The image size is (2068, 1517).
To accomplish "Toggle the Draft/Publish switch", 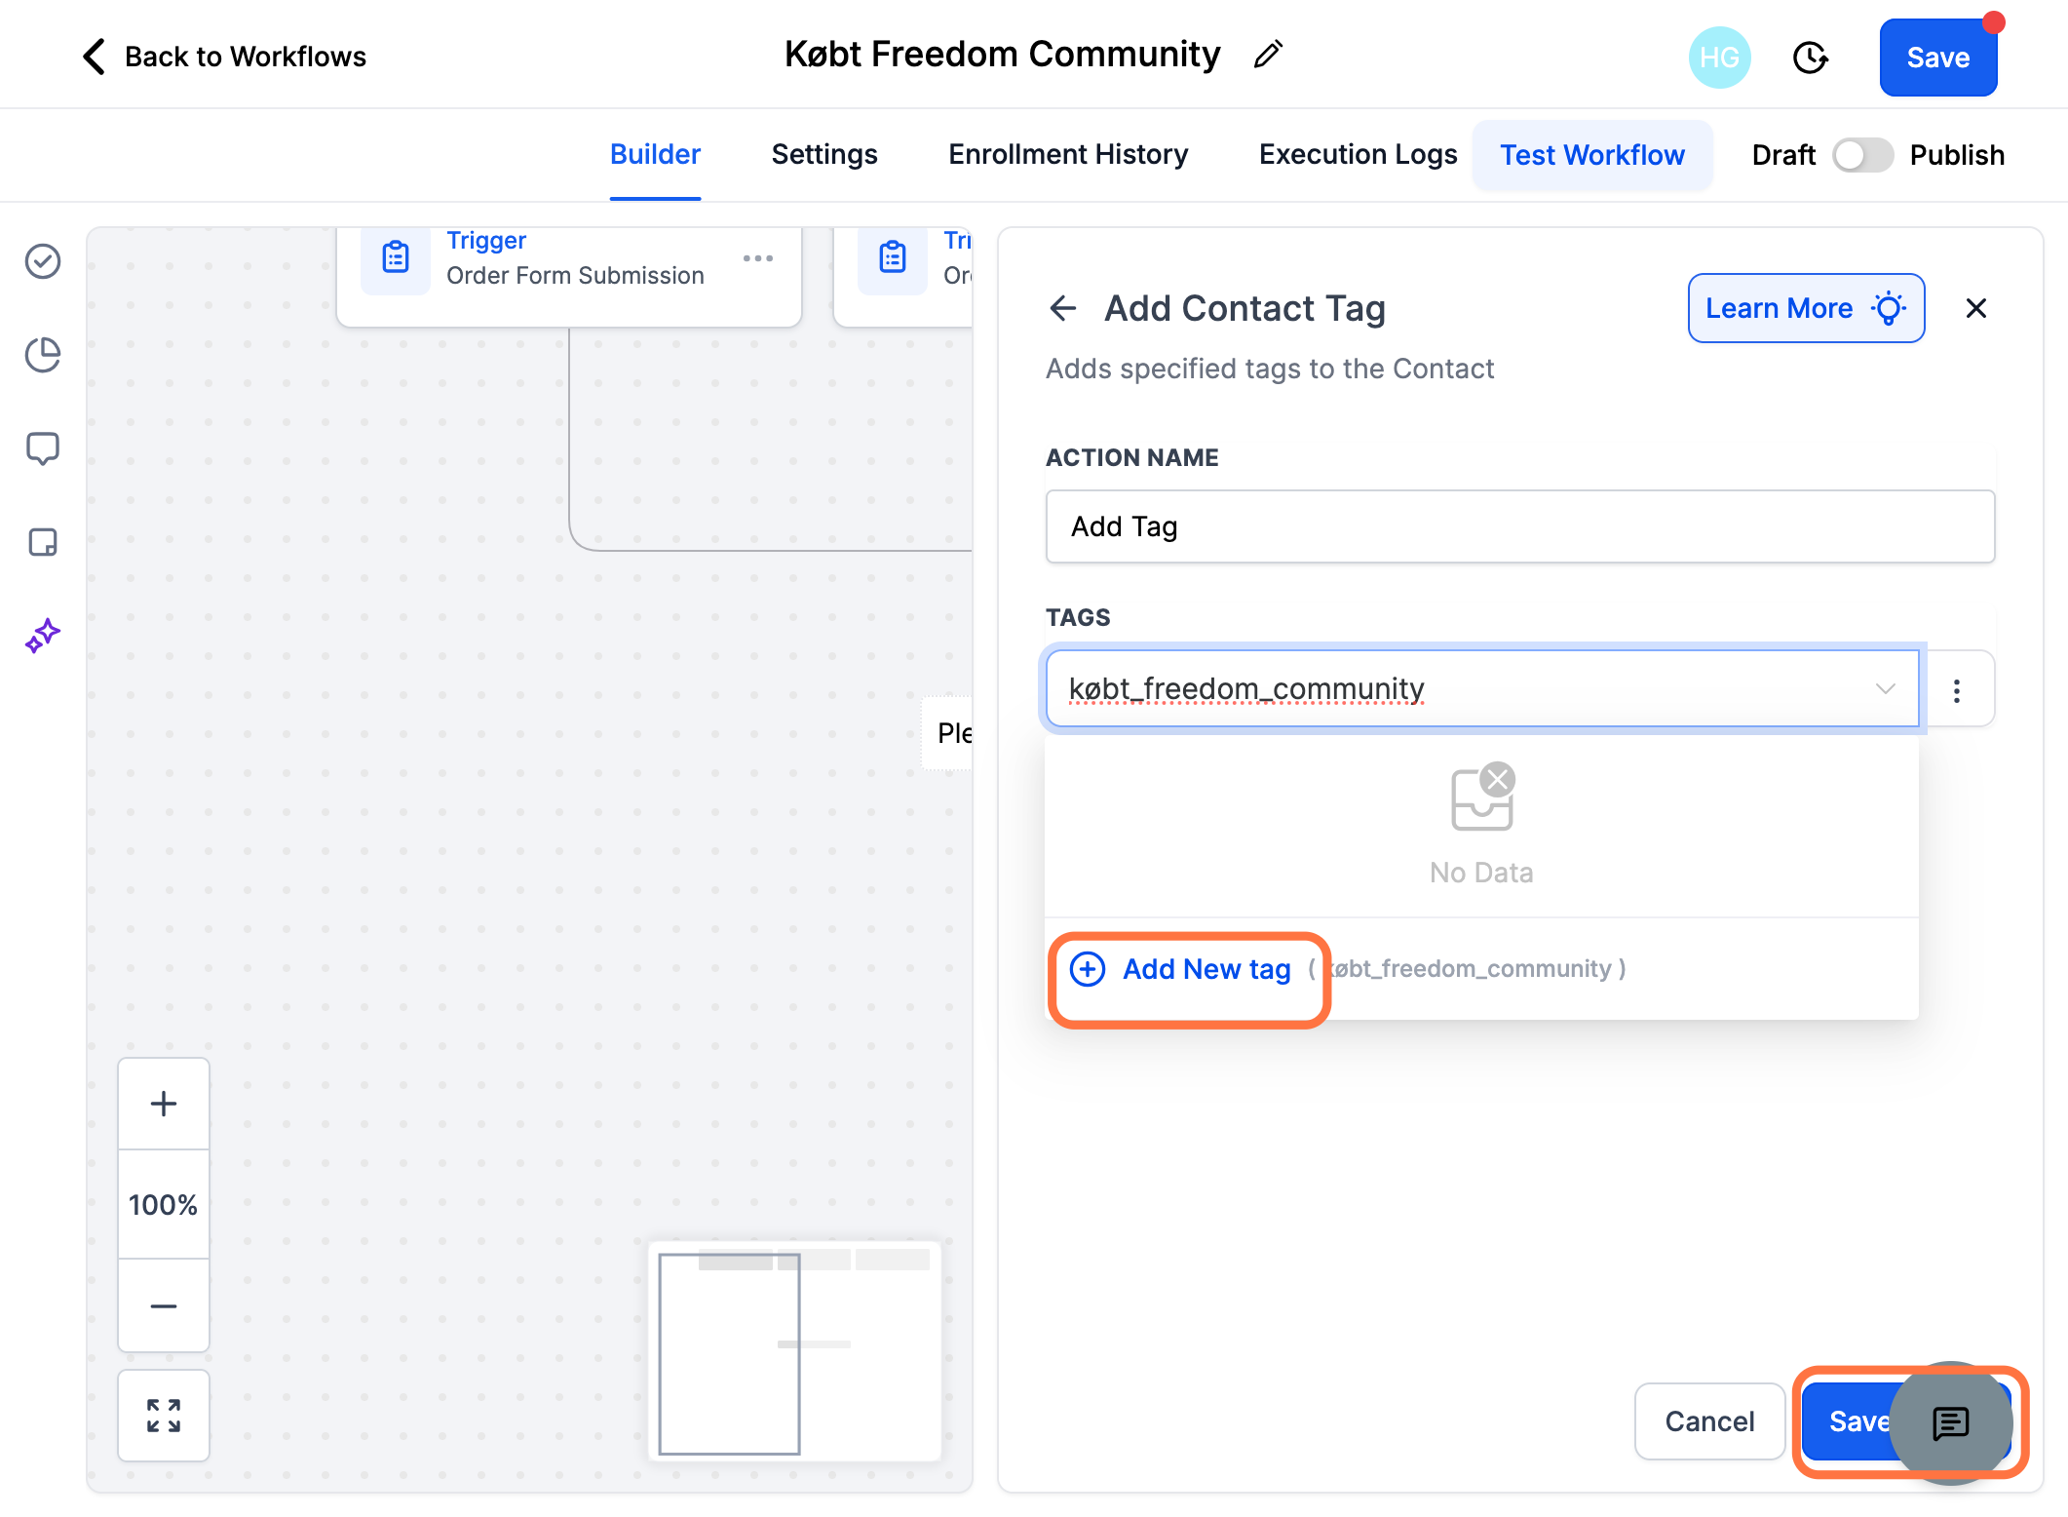I will pyautogui.click(x=1862, y=155).
